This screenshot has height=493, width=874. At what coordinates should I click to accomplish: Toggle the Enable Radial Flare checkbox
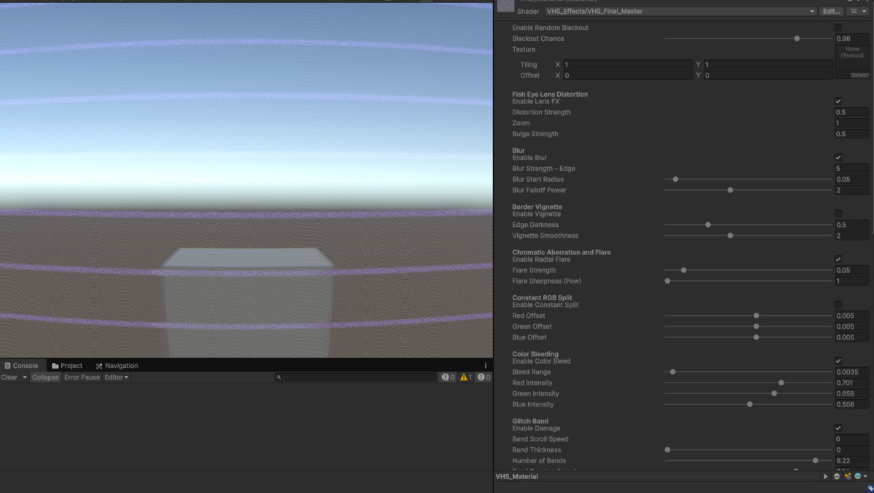838,260
